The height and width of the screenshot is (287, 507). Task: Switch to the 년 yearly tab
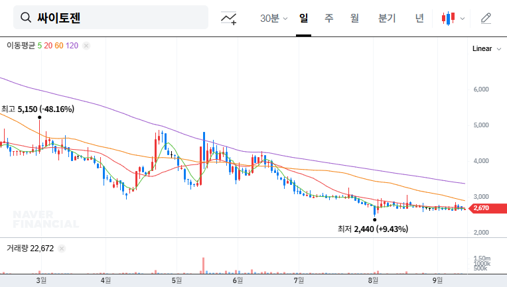419,18
